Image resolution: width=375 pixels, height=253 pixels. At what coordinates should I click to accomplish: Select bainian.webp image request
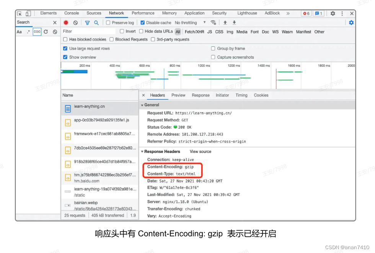pyautogui.click(x=99, y=205)
